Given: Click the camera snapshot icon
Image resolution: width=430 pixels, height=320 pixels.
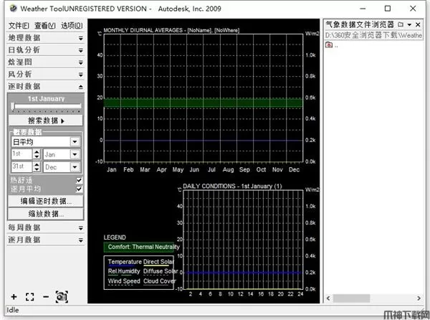Looking at the screenshot, I should tap(61, 296).
